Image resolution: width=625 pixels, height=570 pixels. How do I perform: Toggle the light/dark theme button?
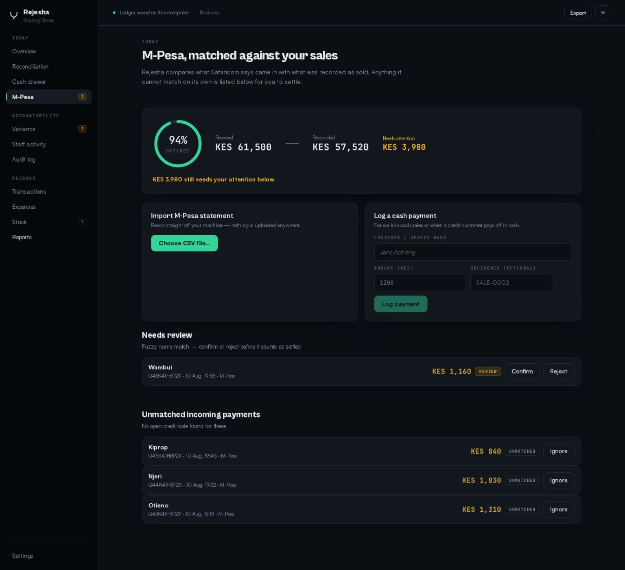[x=603, y=13]
